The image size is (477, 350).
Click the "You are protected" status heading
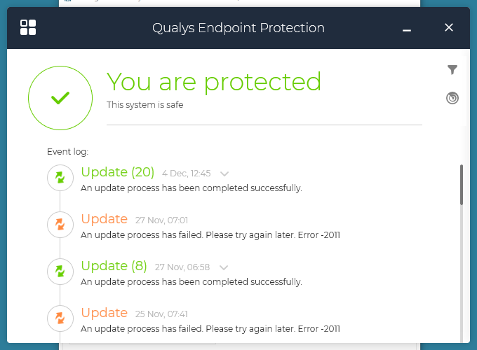pyautogui.click(x=214, y=82)
